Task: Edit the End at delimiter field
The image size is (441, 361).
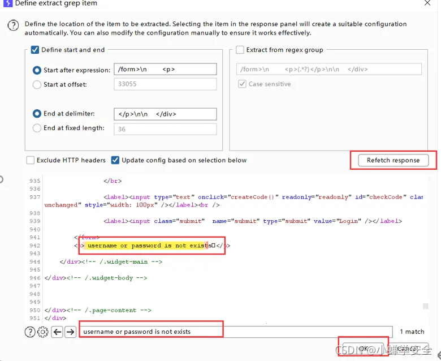Action: [165, 114]
